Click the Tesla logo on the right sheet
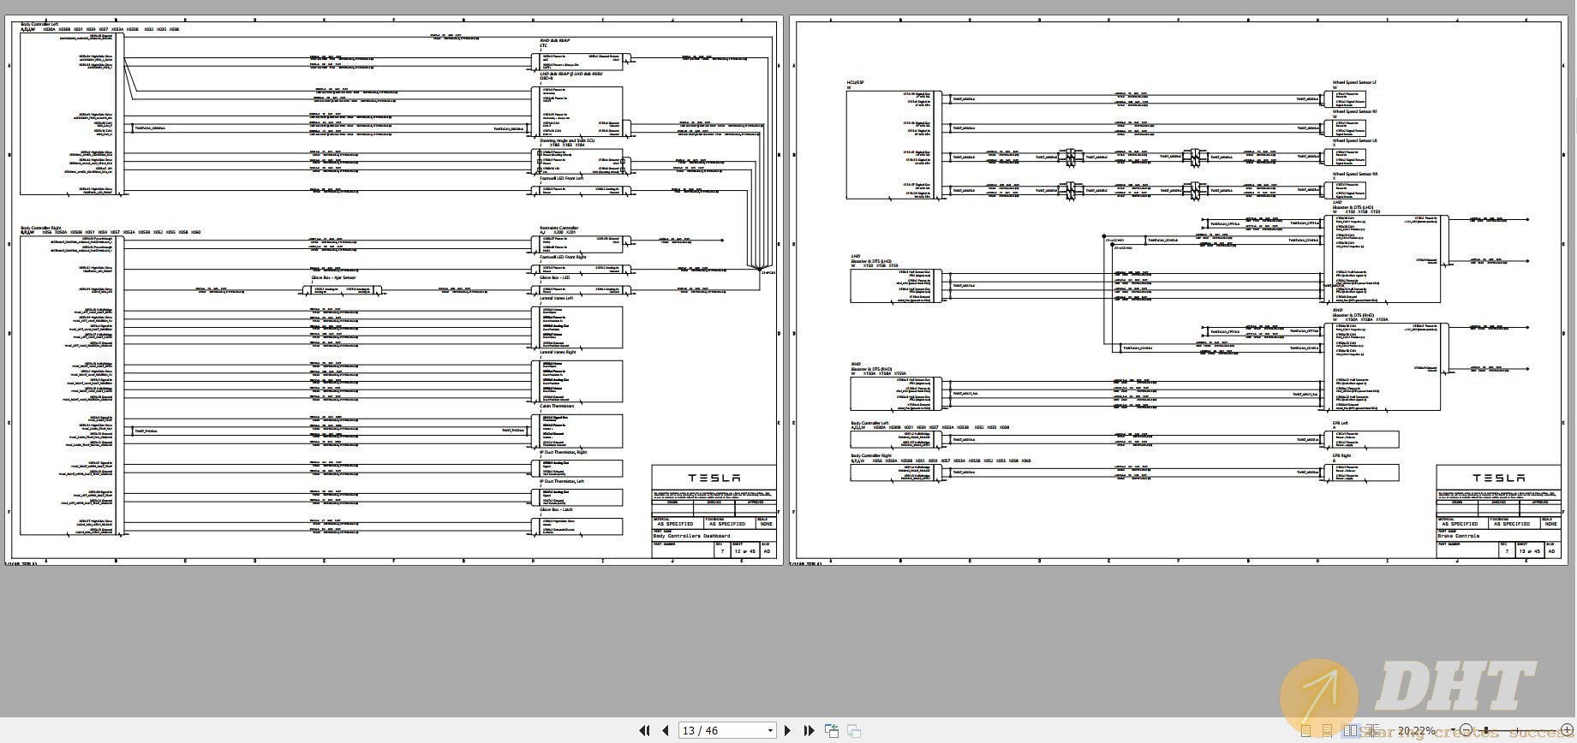Image resolution: width=1577 pixels, height=743 pixels. [1498, 478]
